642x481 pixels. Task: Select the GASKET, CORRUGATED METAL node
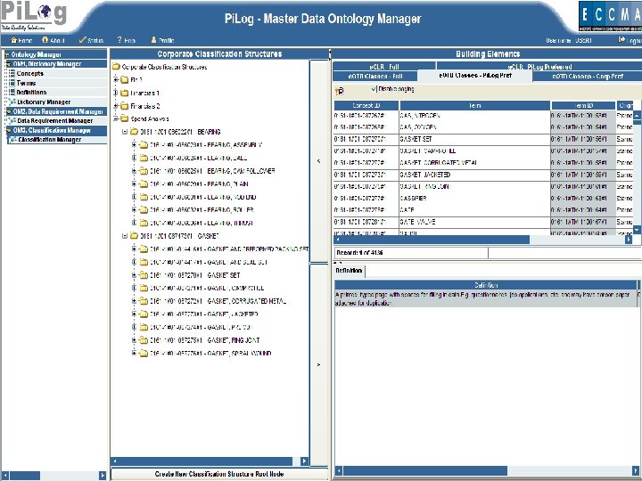218,301
